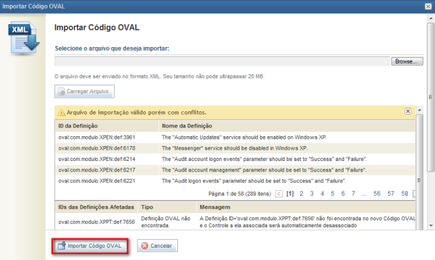Click the "Automatic Updates" service definition name
435x260 pixels.
(244, 137)
